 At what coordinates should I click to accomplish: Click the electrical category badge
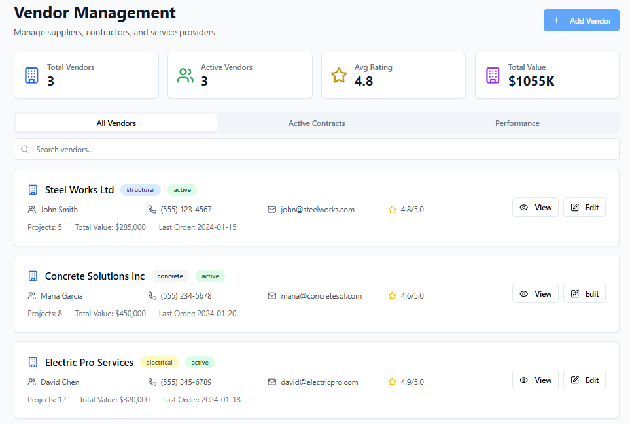pyautogui.click(x=159, y=362)
